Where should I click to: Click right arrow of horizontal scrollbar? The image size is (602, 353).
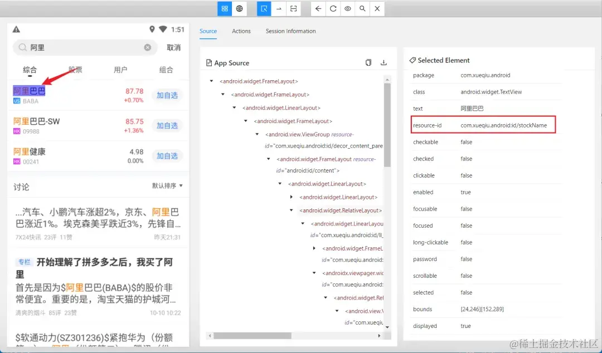coord(380,336)
